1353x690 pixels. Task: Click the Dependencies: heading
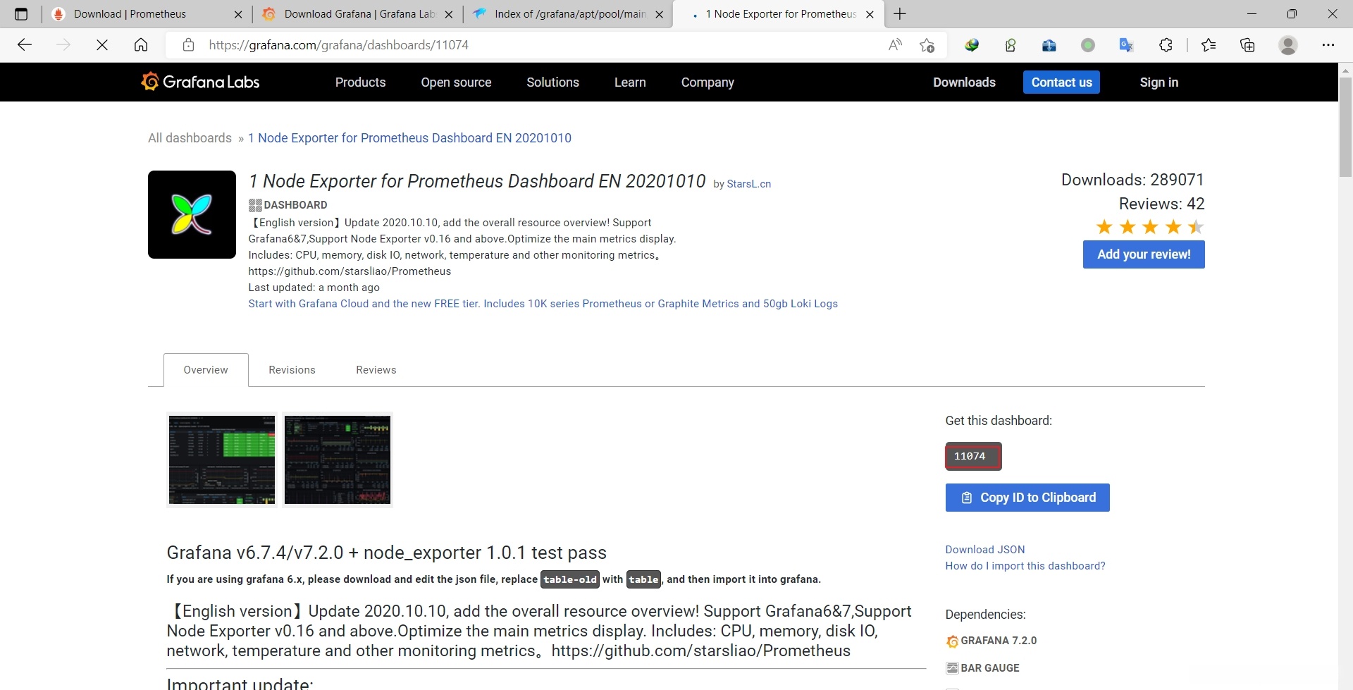(x=985, y=615)
